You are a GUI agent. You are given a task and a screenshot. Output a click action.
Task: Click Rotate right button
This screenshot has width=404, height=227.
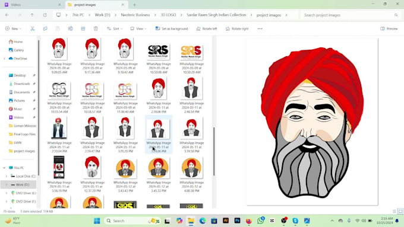pos(237,28)
